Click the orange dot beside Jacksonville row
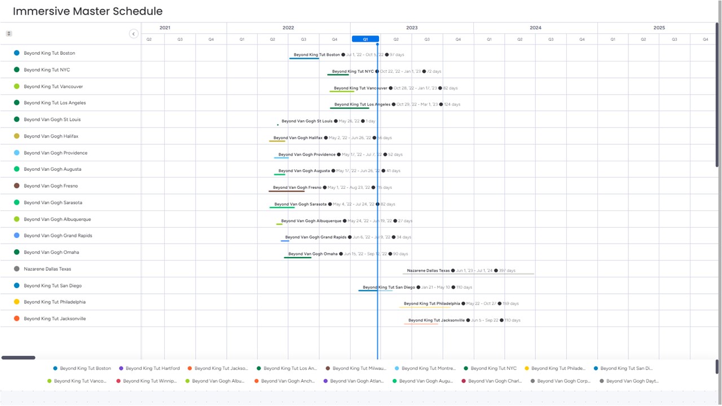 pos(17,319)
